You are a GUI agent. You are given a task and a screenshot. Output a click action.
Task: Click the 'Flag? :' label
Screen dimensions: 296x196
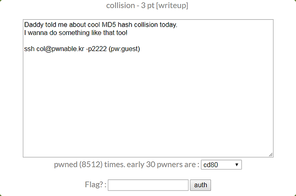pos(95,184)
